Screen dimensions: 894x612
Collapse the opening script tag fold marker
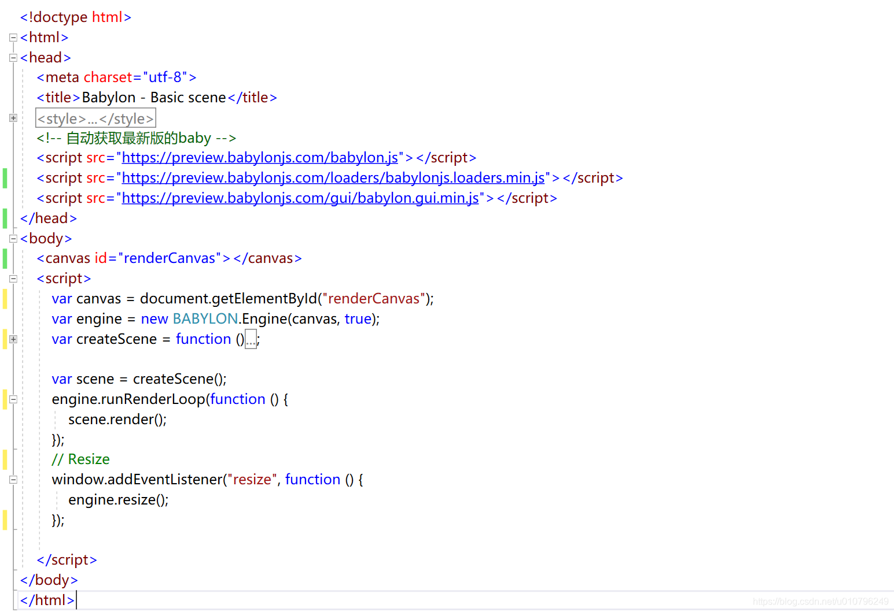(13, 279)
